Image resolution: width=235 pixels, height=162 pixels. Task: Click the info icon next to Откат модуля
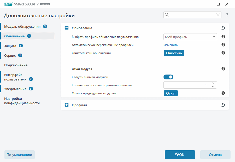click(x=223, y=69)
